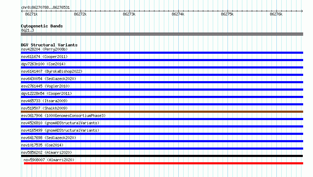Open dgv7263n100 (Coe2014) variant label
Viewport: 313px width, 177px height.
(43, 64)
